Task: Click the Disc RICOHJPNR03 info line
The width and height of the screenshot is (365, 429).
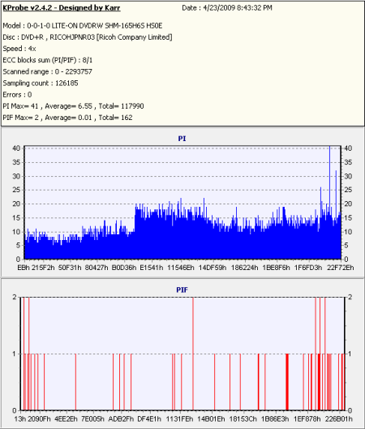Action: pyautogui.click(x=88, y=37)
